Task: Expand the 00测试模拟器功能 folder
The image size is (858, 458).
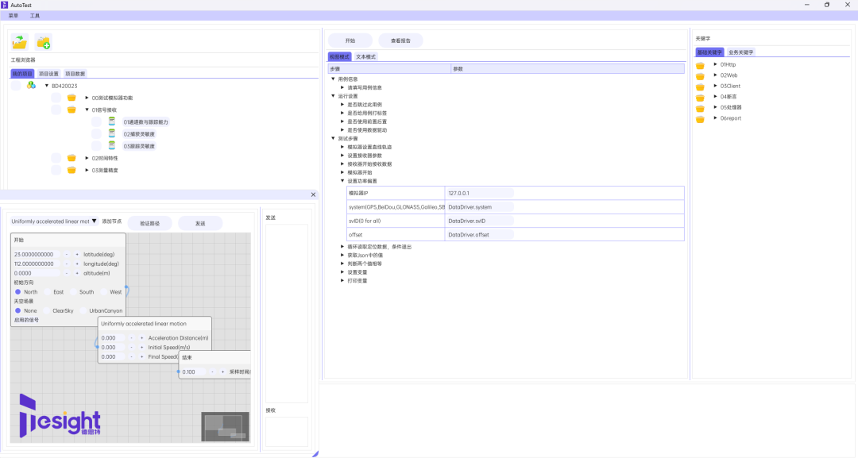Action: (x=87, y=98)
